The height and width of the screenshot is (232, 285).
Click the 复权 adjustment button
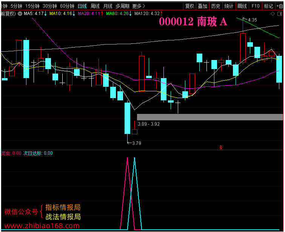[189, 6]
